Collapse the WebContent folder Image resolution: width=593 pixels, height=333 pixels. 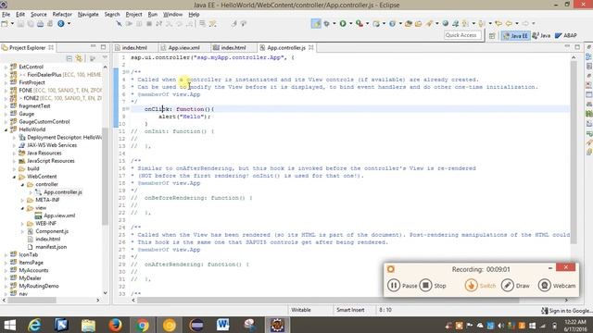[15, 177]
